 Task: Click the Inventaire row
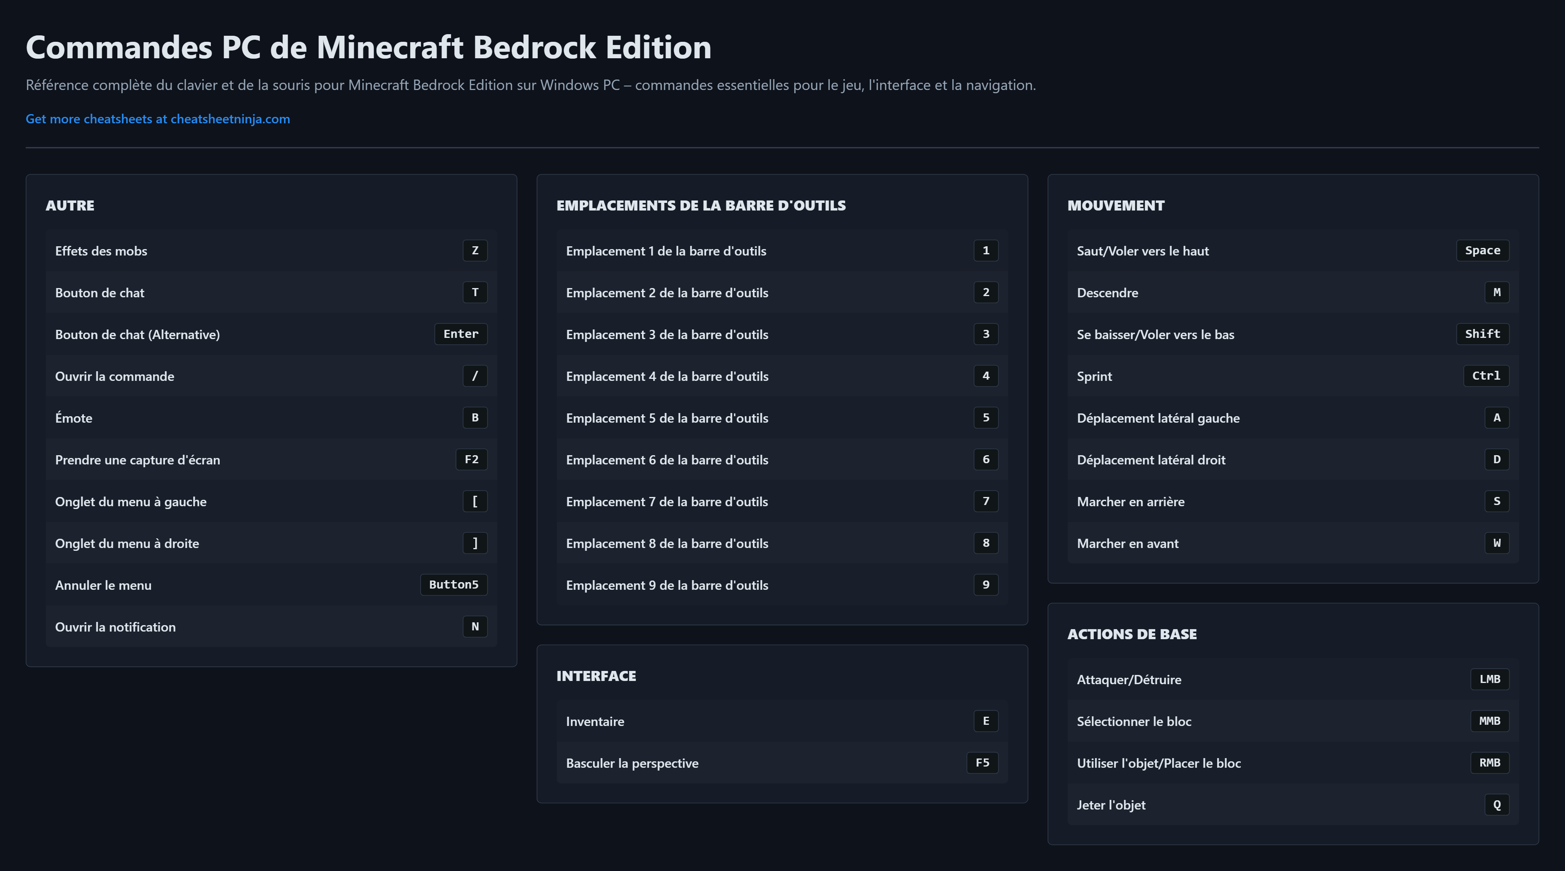[781, 722]
